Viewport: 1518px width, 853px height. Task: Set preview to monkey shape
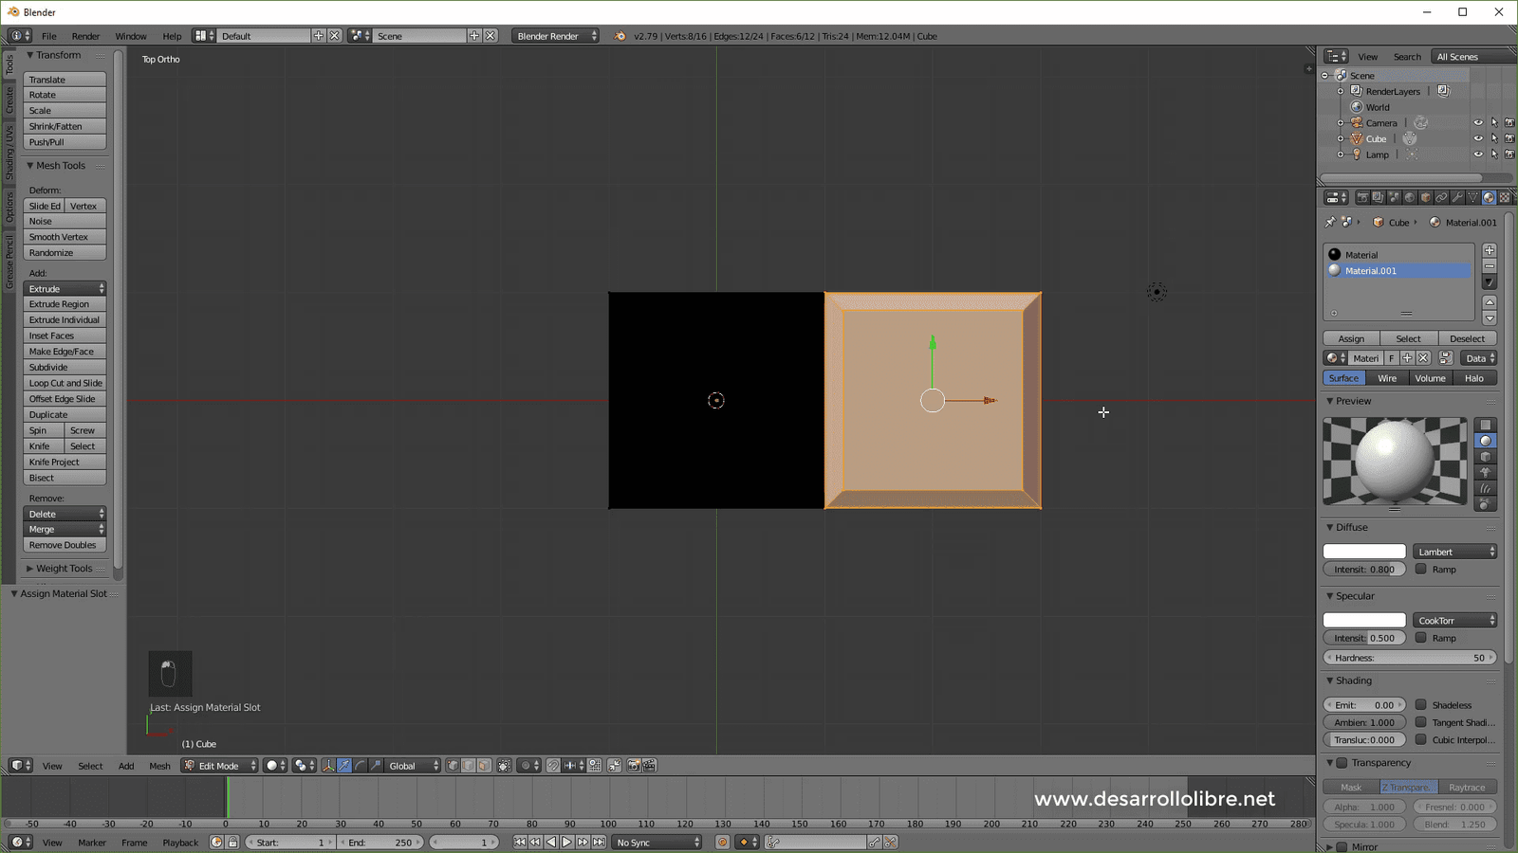(1486, 472)
